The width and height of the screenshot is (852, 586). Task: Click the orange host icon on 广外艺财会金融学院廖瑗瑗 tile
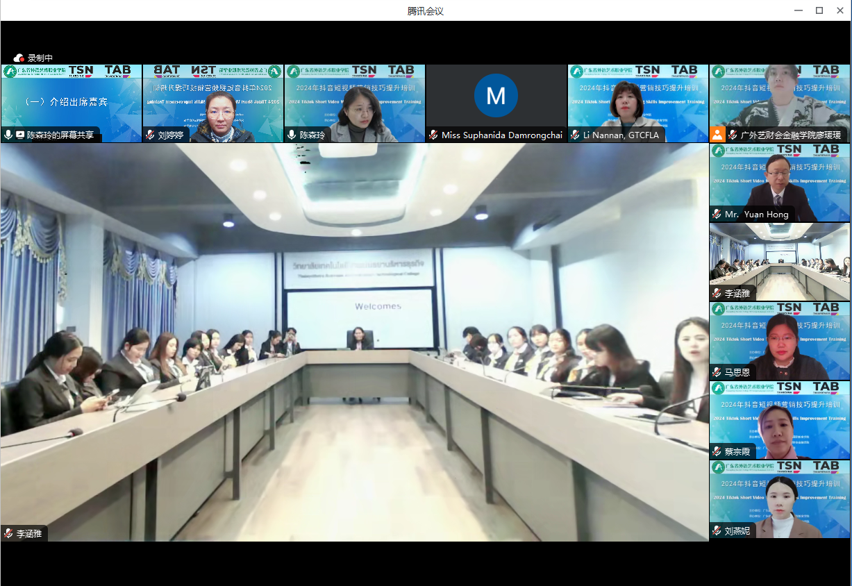[717, 135]
